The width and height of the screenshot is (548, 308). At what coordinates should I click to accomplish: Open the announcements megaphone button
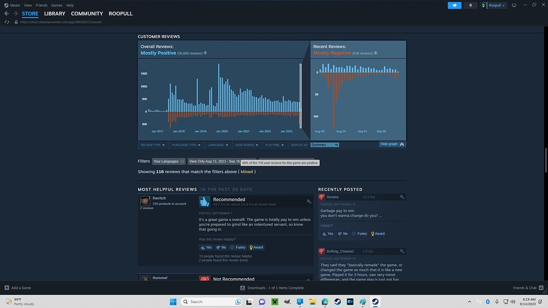(454, 5)
